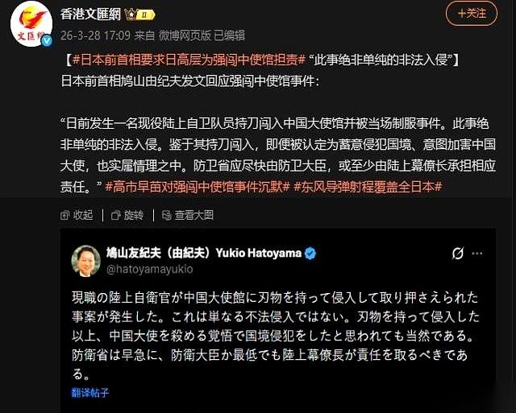Click the Grok icon on the tweet
Image resolution: width=516 pixels, height=413 pixels.
(458, 253)
